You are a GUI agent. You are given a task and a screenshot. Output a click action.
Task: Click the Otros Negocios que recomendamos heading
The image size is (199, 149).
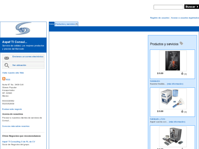pyautogui.click(x=21, y=136)
